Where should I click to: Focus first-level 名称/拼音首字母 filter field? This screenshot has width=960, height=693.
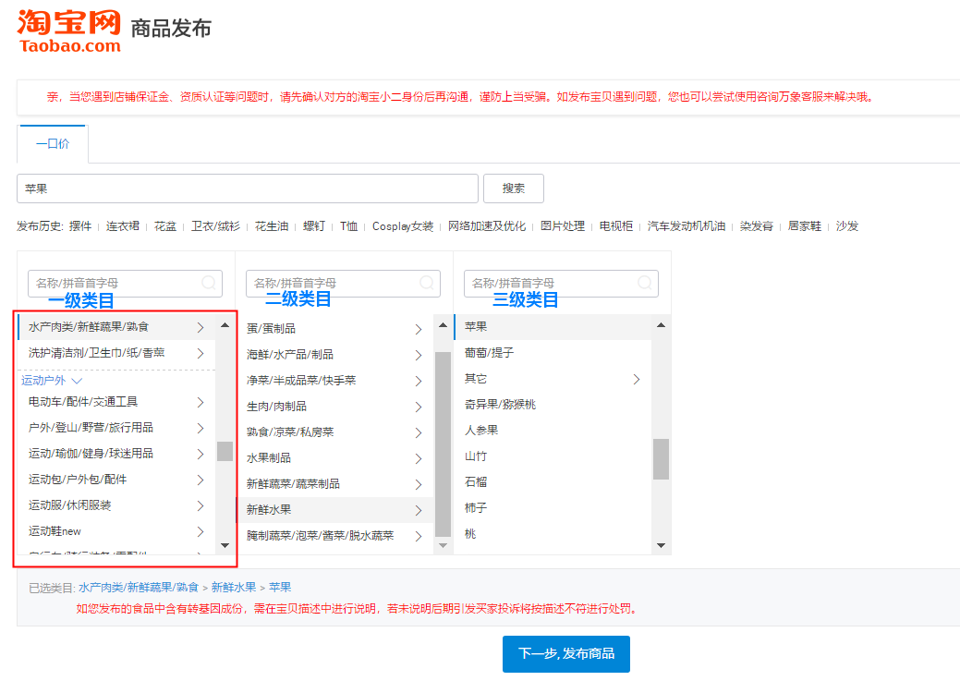(x=125, y=284)
